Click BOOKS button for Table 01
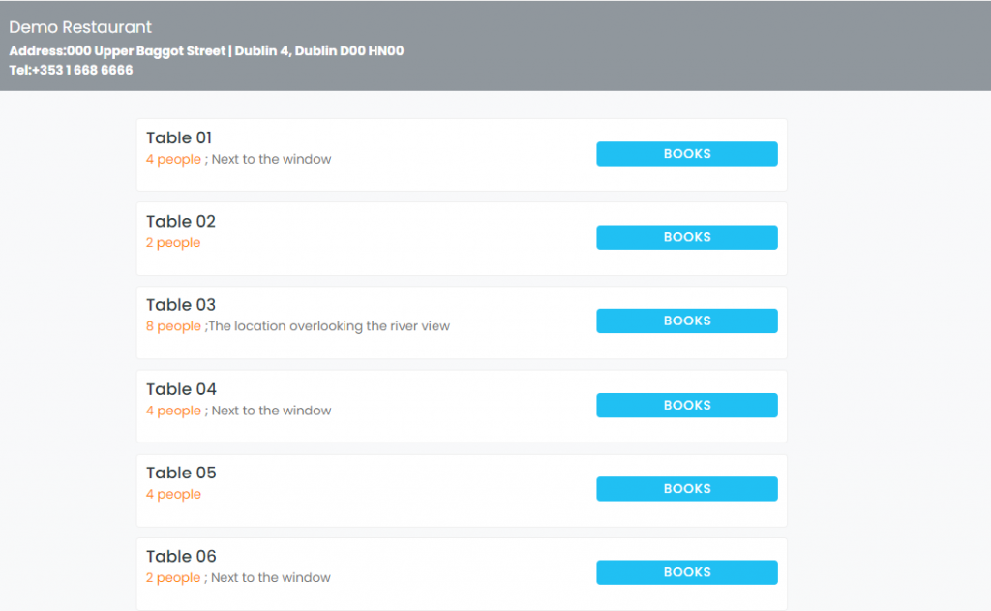Viewport: 991px width, 611px height. tap(687, 154)
